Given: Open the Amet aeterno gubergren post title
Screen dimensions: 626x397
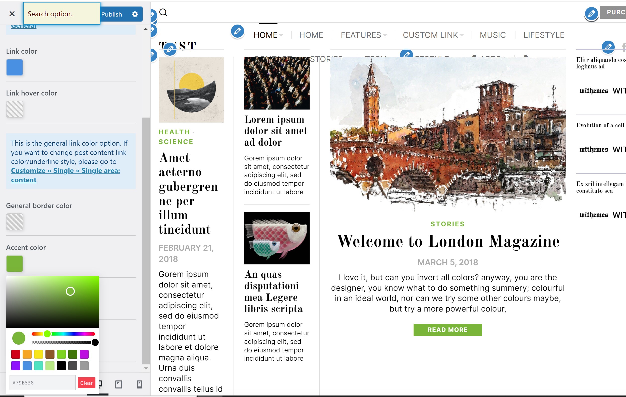Looking at the screenshot, I should 188,193.
